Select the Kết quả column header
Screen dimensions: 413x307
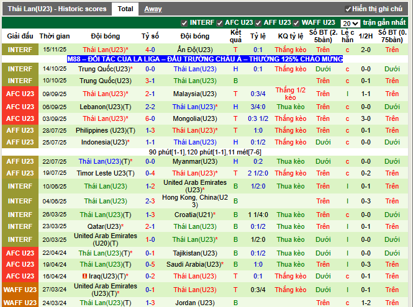235,36
